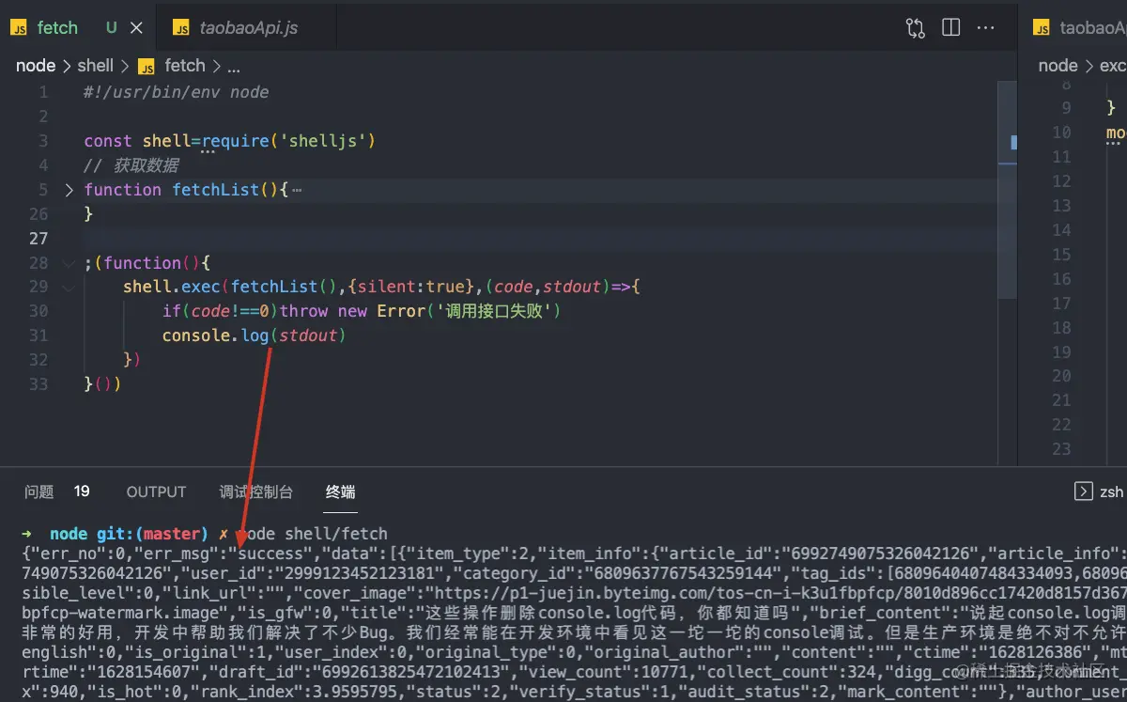1127x702 pixels.
Task: Switch to the fetch editor tab
Action: [76, 28]
